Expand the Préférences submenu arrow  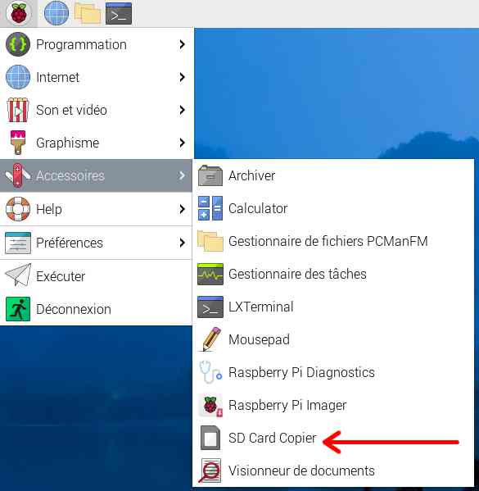click(182, 243)
